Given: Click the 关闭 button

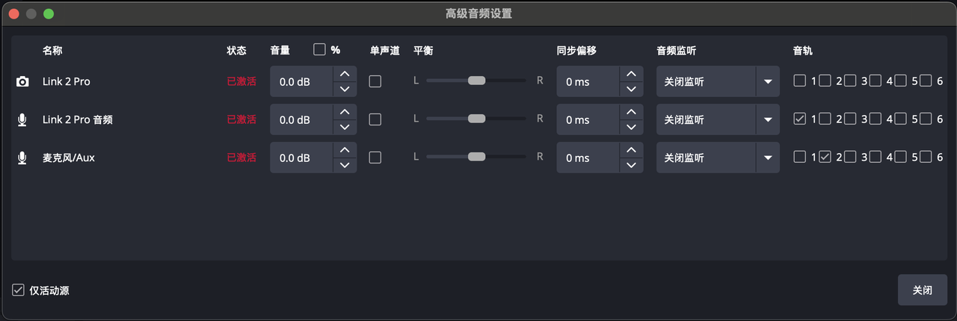Looking at the screenshot, I should 922,290.
